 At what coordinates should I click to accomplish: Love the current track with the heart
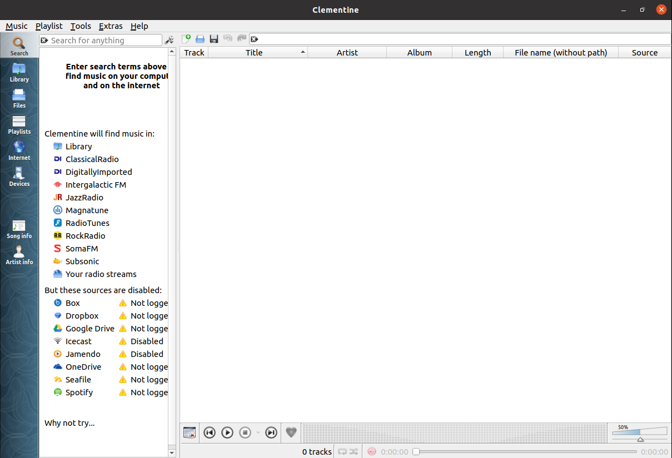pos(291,432)
